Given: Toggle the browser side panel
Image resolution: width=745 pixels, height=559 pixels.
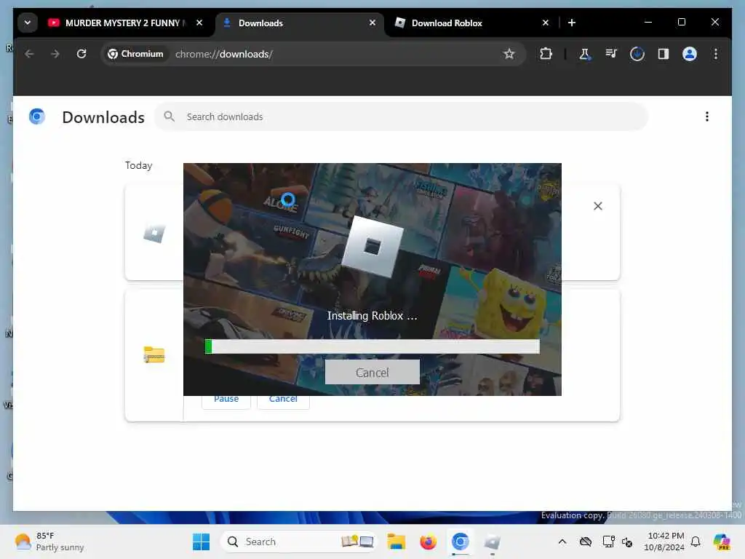Looking at the screenshot, I should pyautogui.click(x=664, y=54).
